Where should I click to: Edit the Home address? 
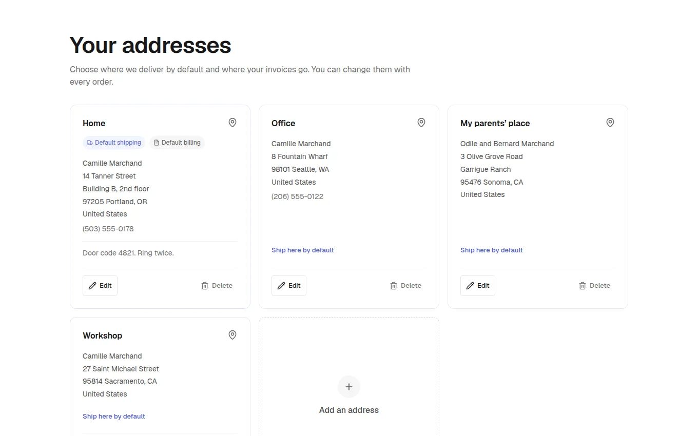[x=100, y=286]
